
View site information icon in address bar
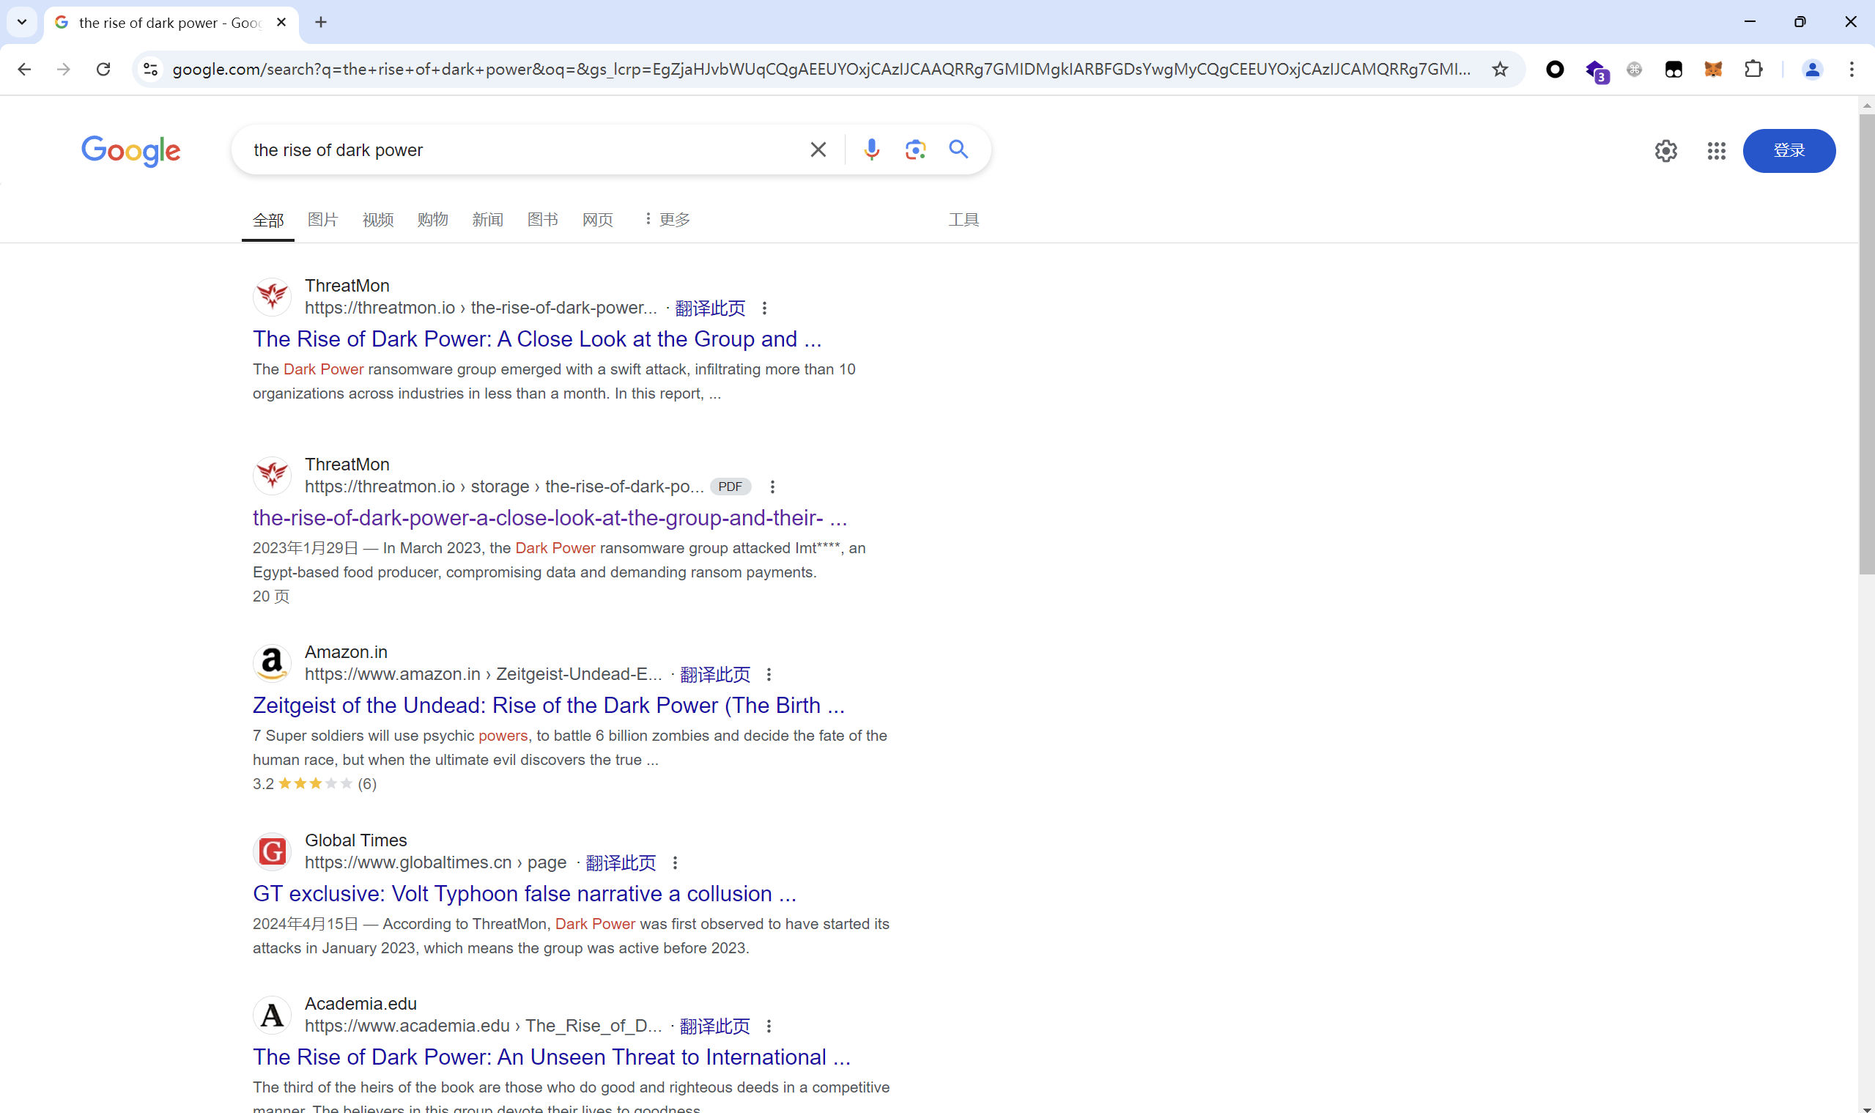point(150,69)
